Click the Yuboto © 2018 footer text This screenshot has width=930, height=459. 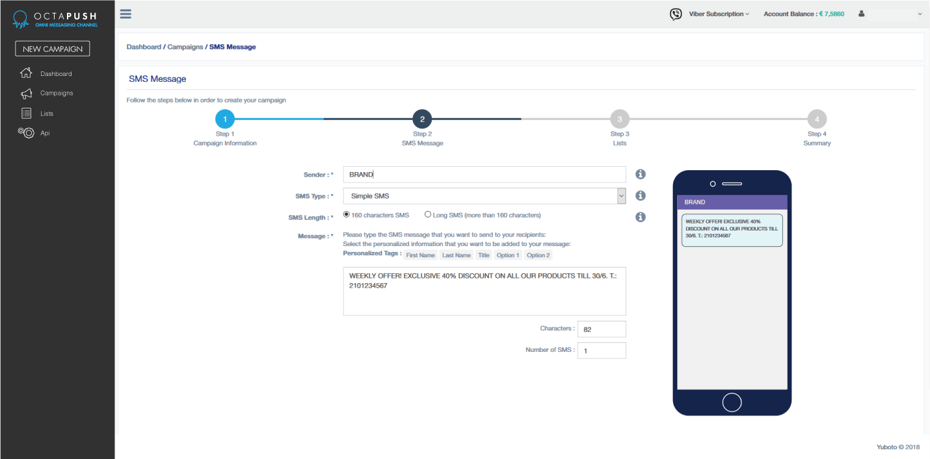point(898,447)
